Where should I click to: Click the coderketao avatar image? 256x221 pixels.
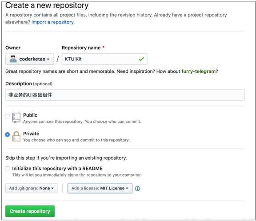[13, 59]
